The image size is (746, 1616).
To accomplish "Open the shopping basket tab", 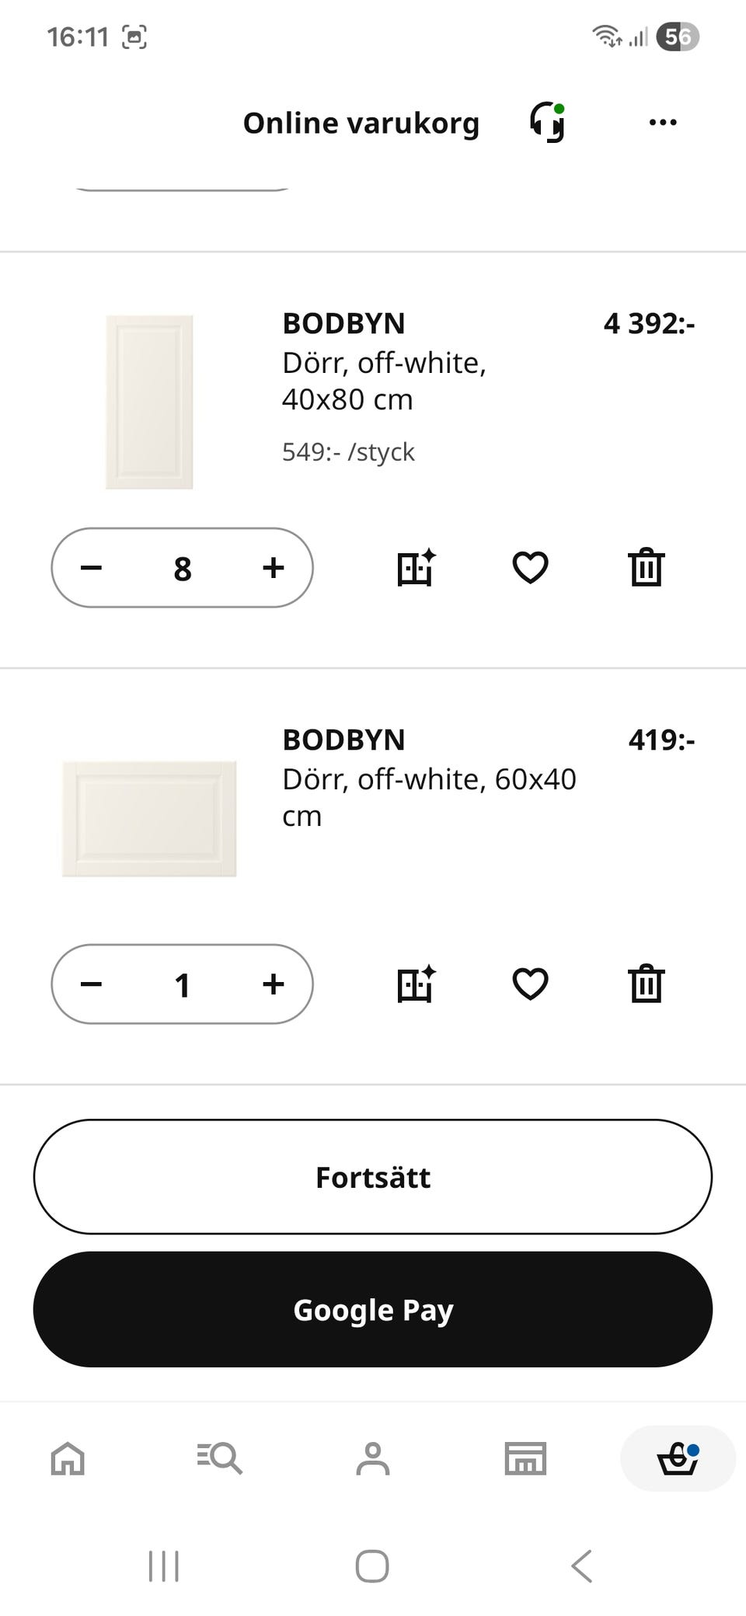I will [x=678, y=1458].
